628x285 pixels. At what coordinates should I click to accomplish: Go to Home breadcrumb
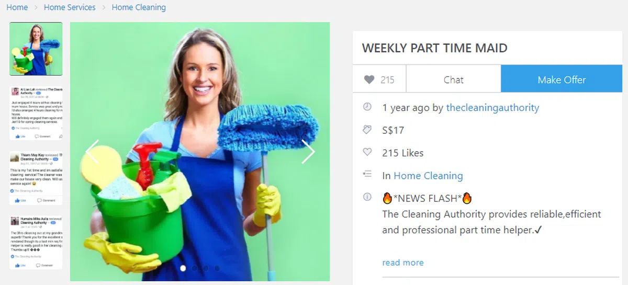(17, 7)
